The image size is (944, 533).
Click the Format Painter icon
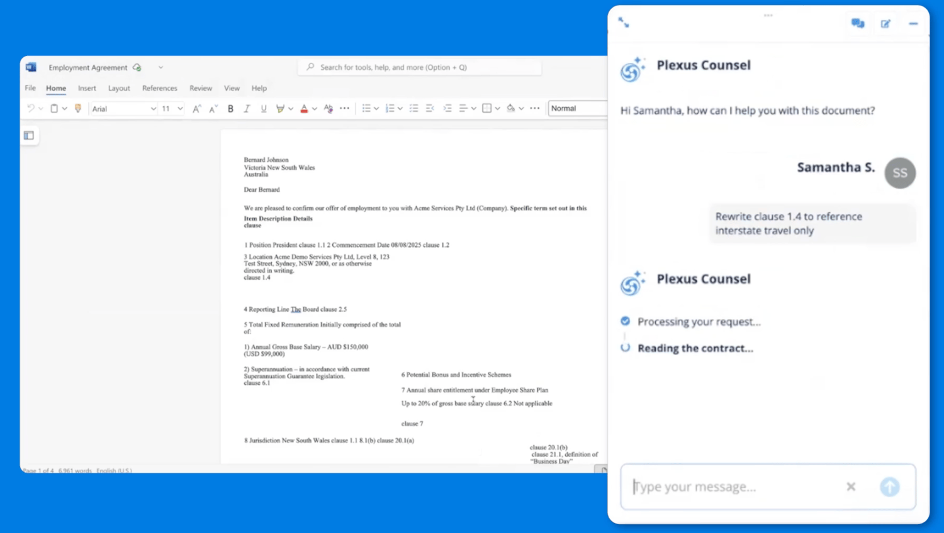[78, 109]
